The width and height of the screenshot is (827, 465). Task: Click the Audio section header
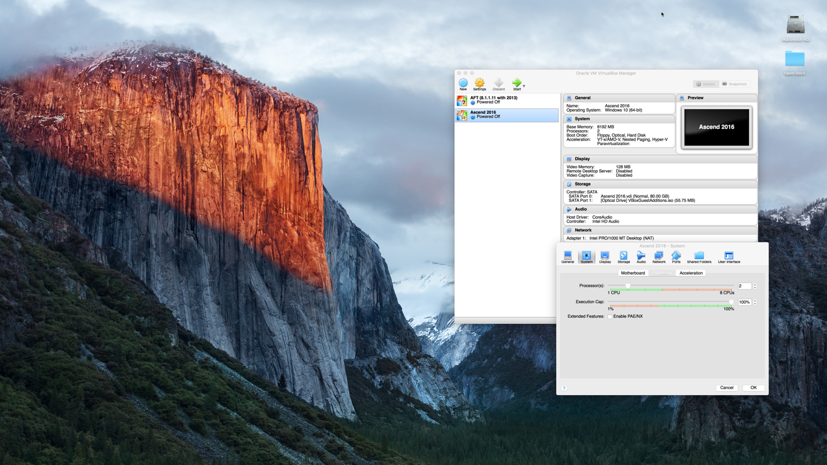[x=660, y=209]
